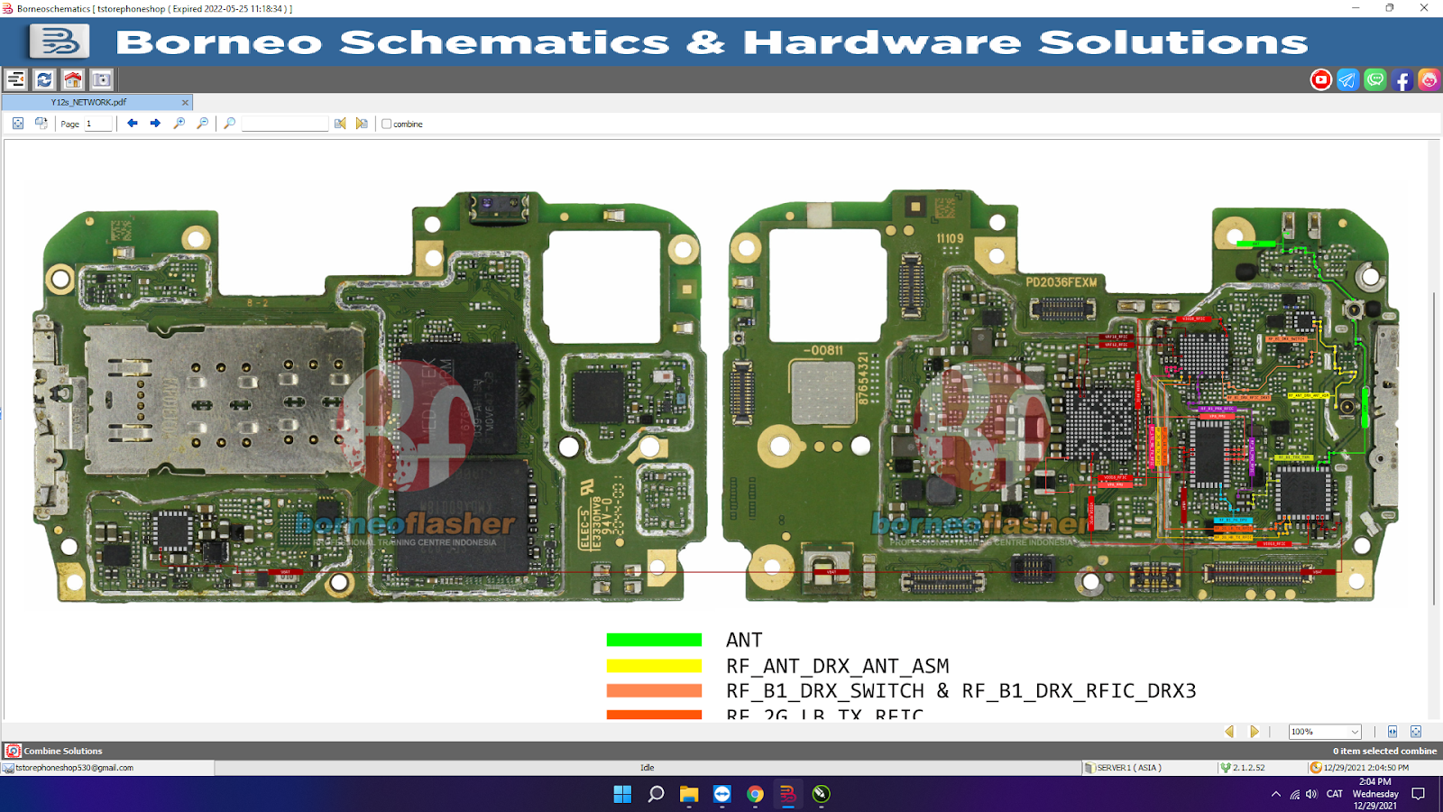Image resolution: width=1443 pixels, height=812 pixels.
Task: Click the yellow RF_ANT_DRX_ANT_ASM legend bar
Action: point(654,666)
